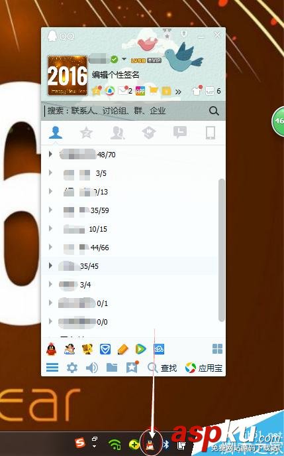Expand the group showing 0/0
This screenshot has height=456, width=284.
click(x=50, y=321)
